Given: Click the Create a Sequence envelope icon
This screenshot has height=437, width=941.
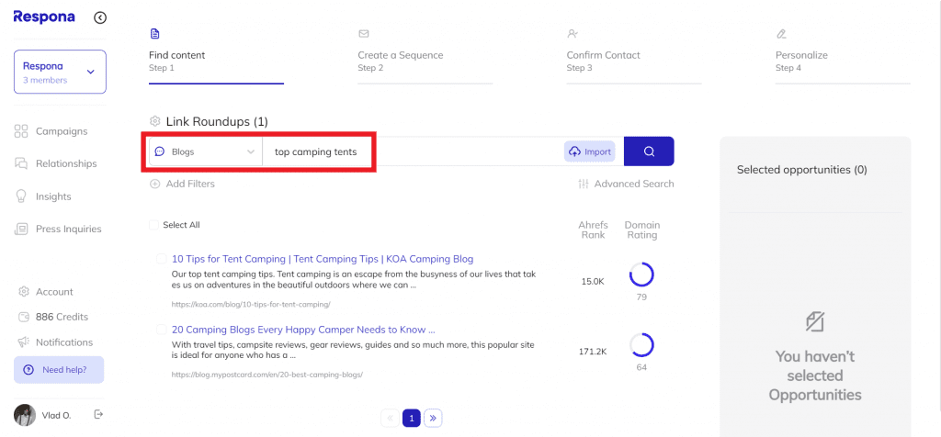Looking at the screenshot, I should pos(364,34).
